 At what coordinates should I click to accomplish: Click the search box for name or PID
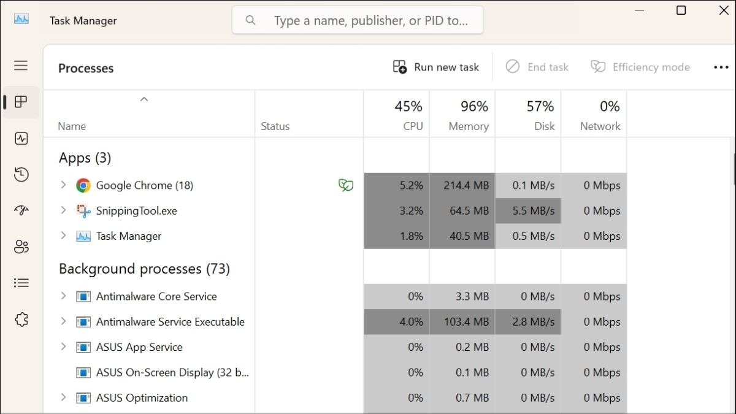[x=358, y=20]
